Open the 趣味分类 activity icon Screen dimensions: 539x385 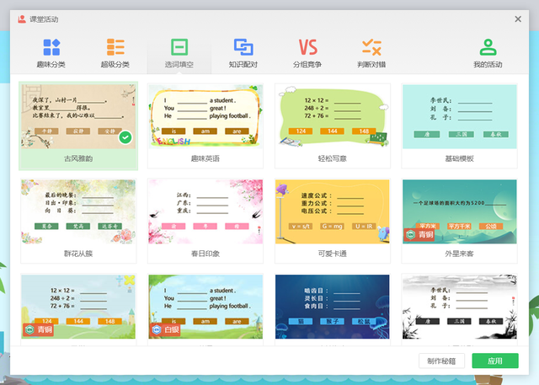click(51, 47)
